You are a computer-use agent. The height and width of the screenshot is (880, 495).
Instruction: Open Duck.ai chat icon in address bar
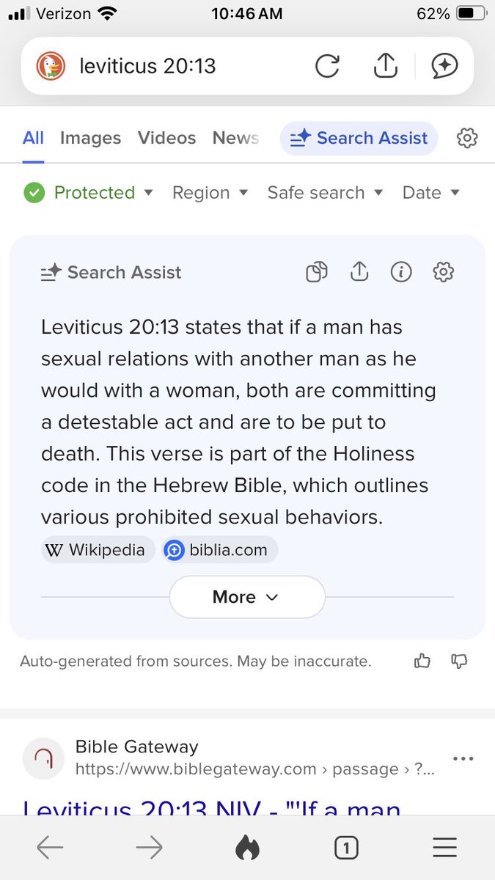coord(444,66)
